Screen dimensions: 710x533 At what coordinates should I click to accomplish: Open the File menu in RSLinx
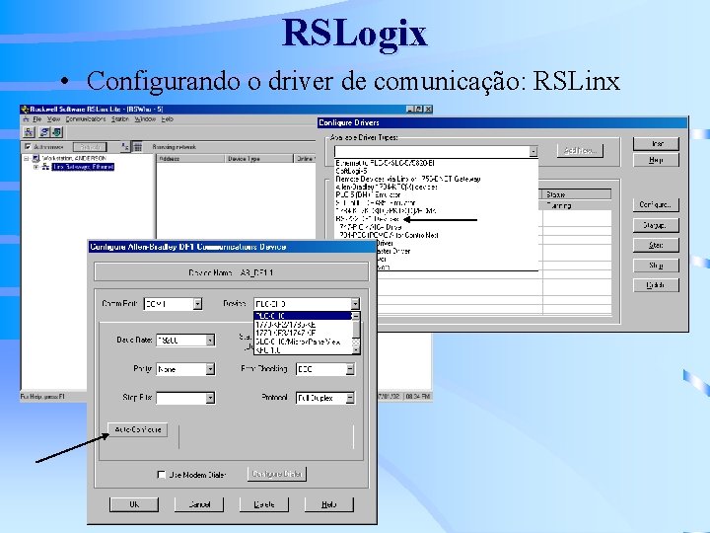(37, 119)
